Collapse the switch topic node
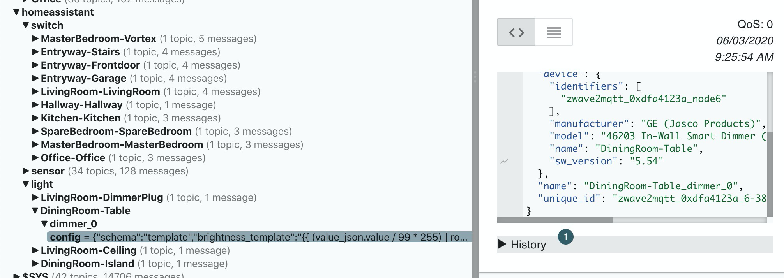Viewport: 784px width, 278px height. (x=26, y=25)
